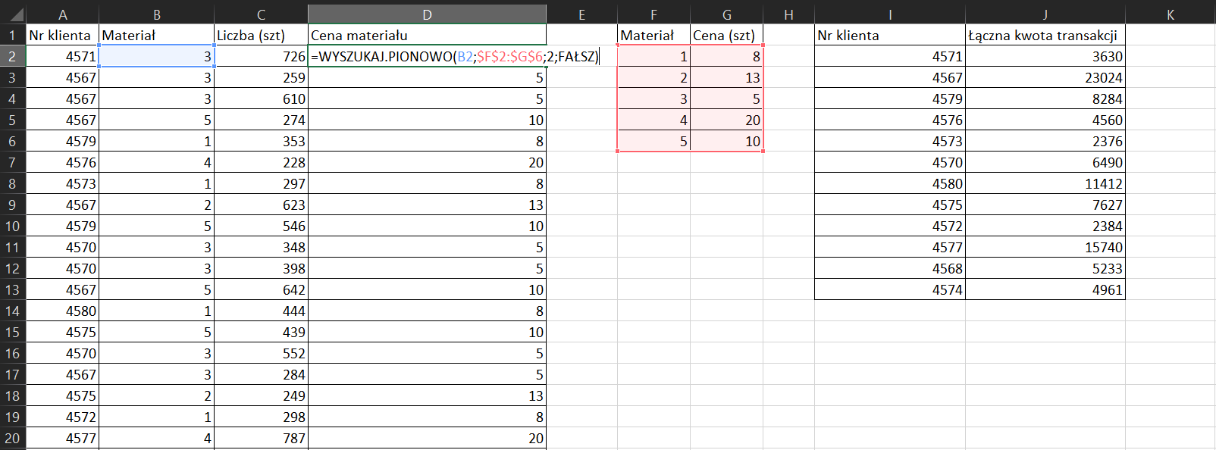Select cell with value 353

coord(262,141)
